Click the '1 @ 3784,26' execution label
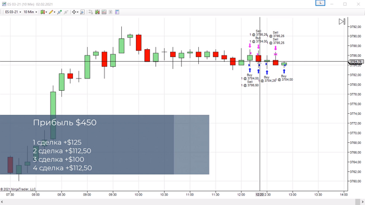Screen dimensions: 365x205 click(x=267, y=81)
